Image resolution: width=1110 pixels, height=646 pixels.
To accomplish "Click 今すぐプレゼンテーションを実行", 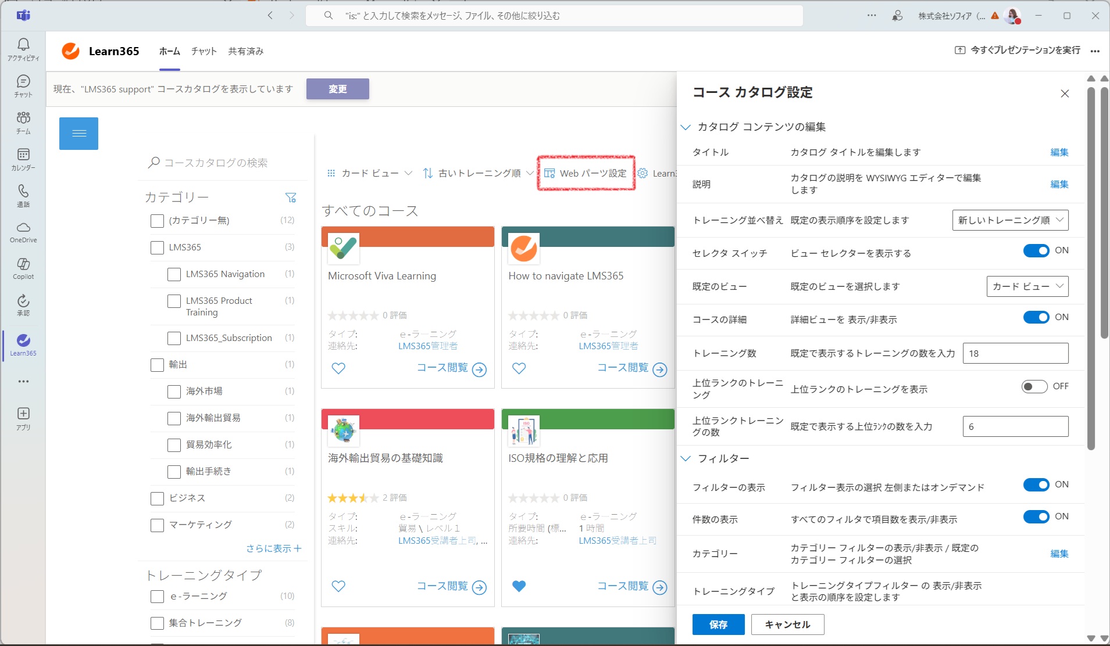I will click(1018, 51).
